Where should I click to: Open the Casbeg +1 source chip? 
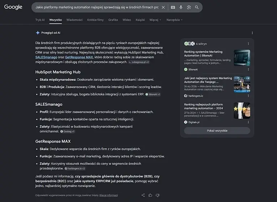[68, 131]
